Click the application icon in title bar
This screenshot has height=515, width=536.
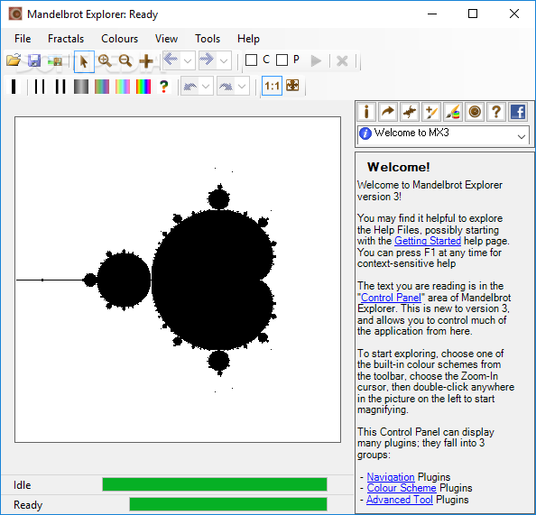click(15, 14)
